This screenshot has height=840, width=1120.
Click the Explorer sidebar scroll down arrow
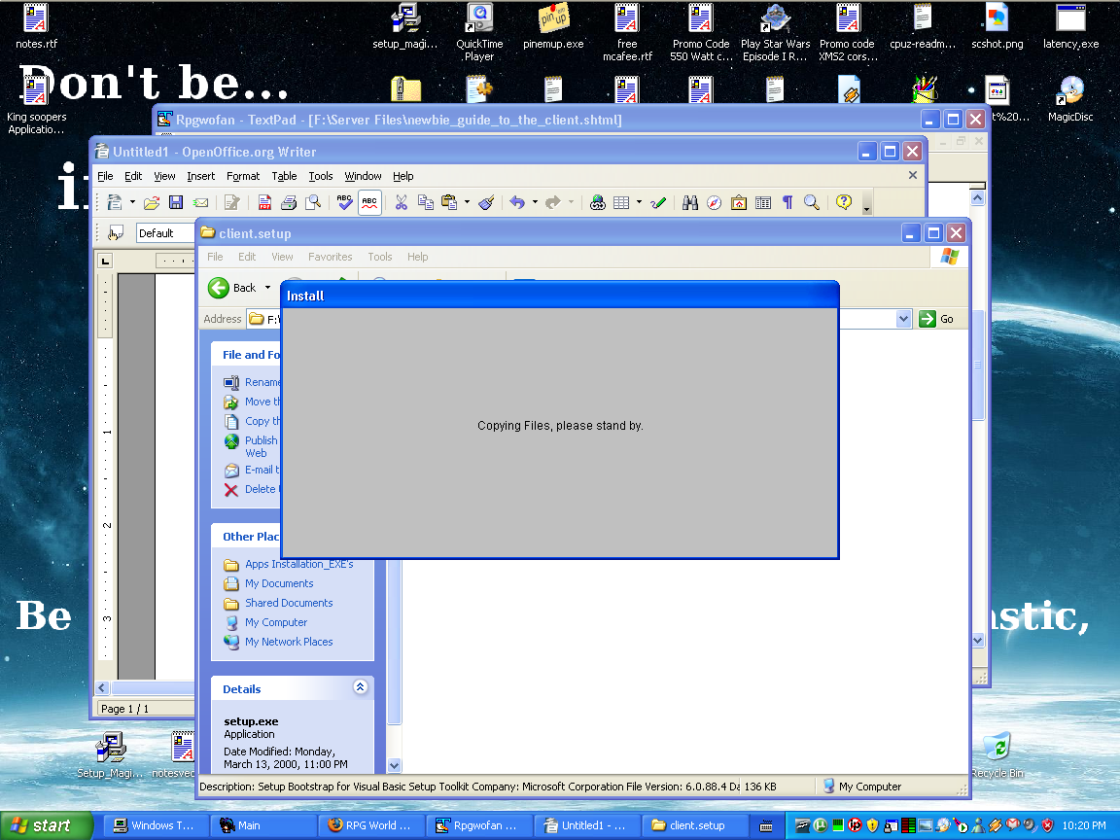(x=395, y=766)
